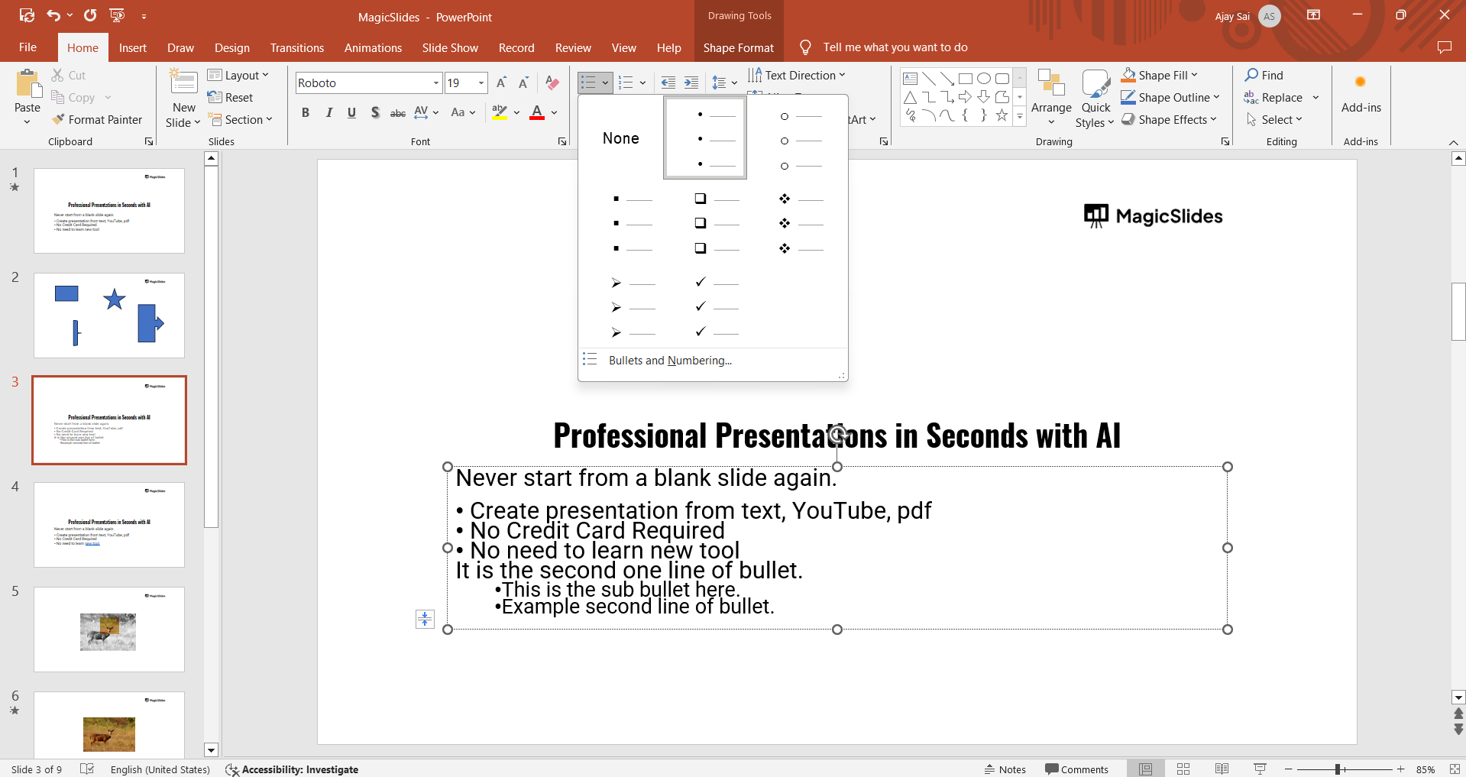This screenshot has width=1466, height=777.
Task: Click the Paste clipboard icon
Action: (28, 85)
